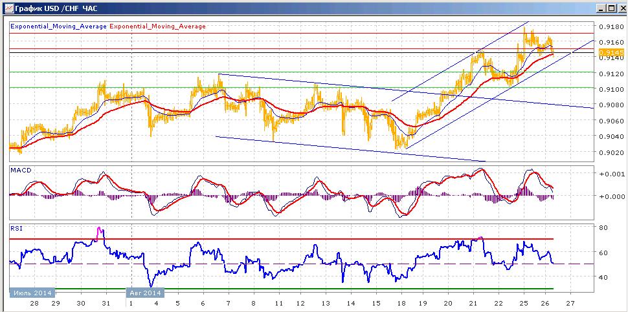Click the chart icon in the title bar
This screenshot has width=628, height=312.
point(8,8)
